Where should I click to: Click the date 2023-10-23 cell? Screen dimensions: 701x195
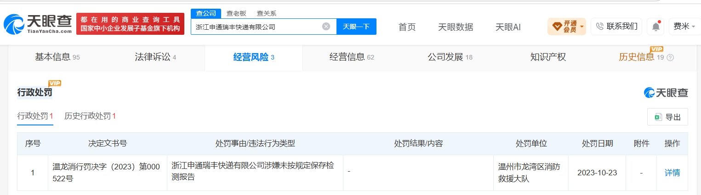coord(597,173)
